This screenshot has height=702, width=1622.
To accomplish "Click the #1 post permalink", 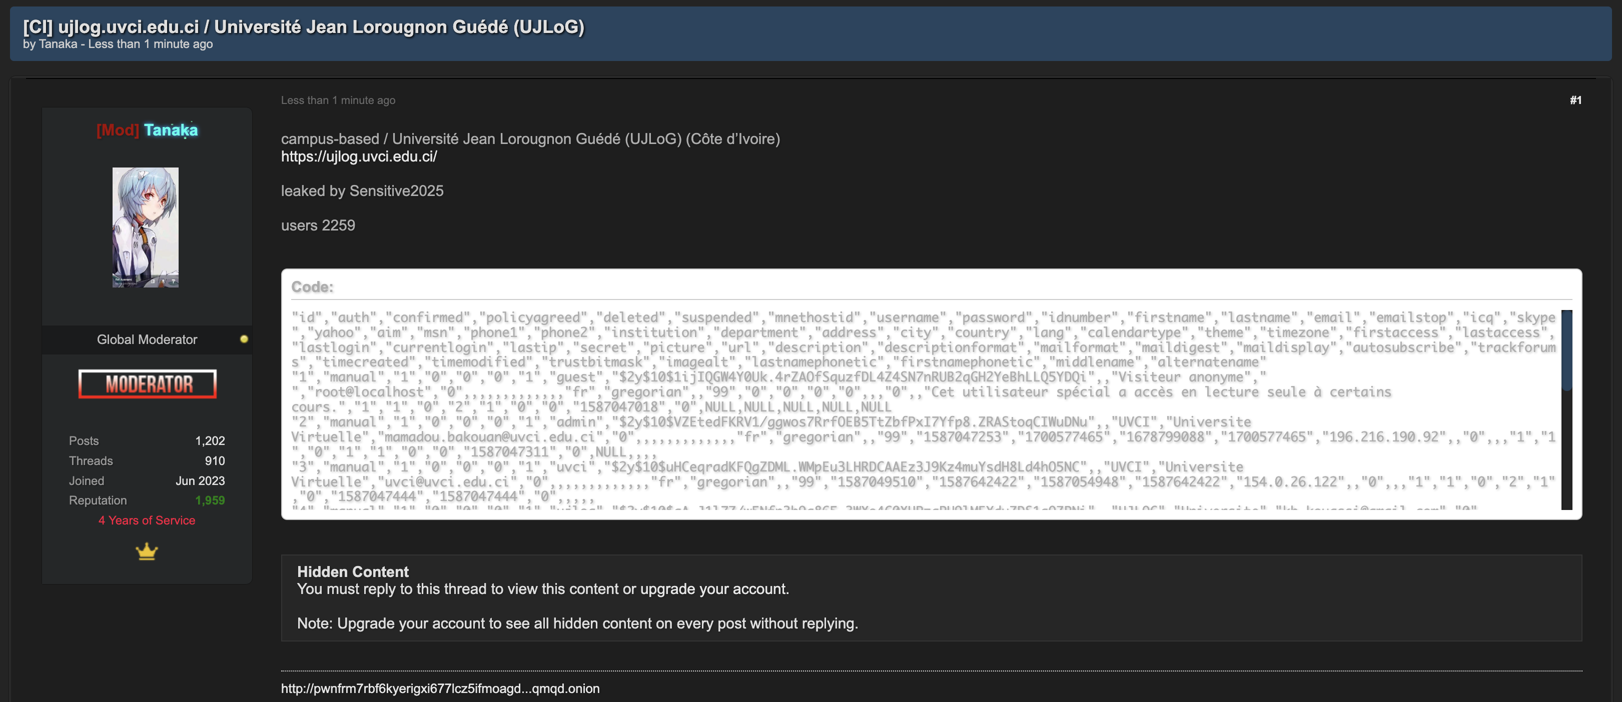I will [1575, 100].
